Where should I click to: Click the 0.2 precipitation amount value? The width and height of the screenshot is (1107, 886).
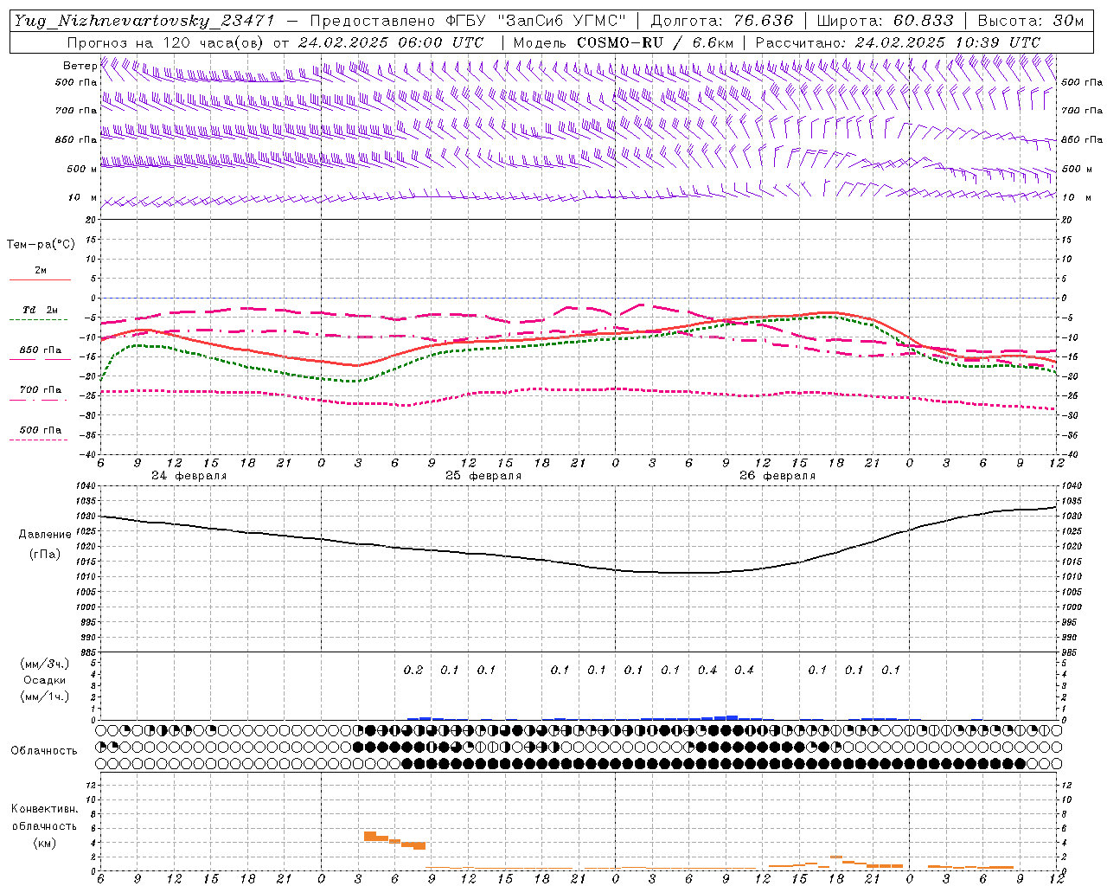pyautogui.click(x=413, y=670)
